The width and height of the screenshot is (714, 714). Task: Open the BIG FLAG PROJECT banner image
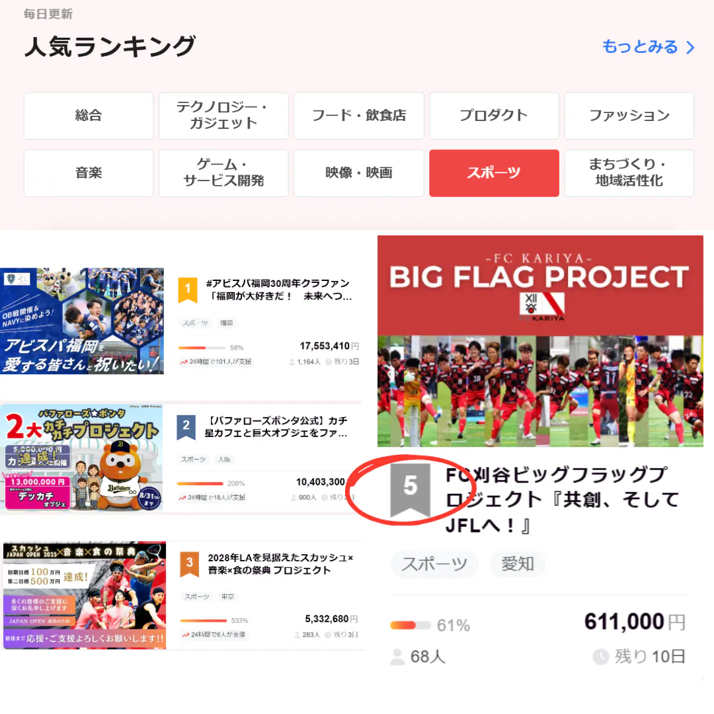(x=540, y=341)
